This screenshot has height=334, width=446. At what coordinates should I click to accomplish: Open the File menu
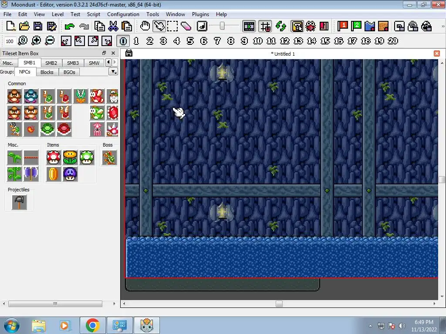click(x=7, y=14)
